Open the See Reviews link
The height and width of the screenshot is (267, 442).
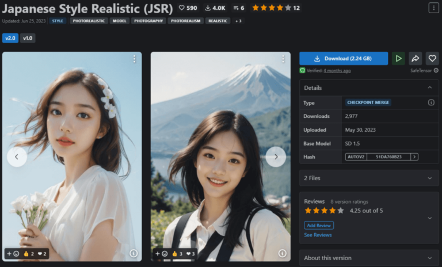(x=318, y=235)
